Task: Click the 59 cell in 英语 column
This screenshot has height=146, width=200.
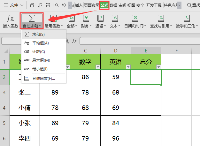Action: click(x=116, y=77)
